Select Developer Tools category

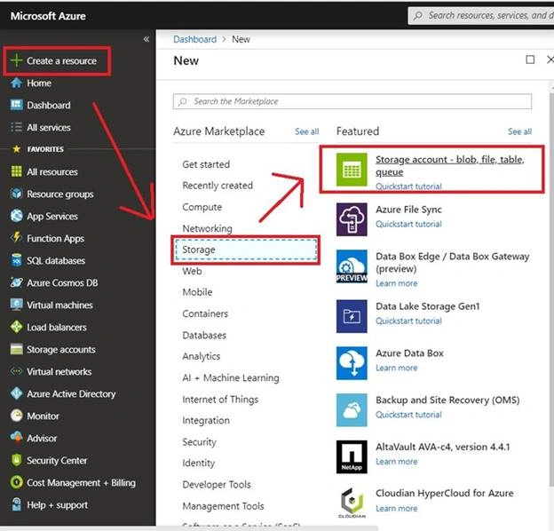[x=217, y=484]
